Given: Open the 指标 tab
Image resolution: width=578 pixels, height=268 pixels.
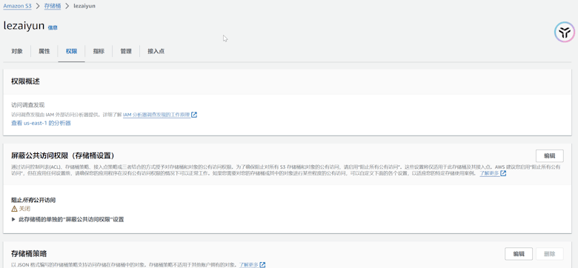Looking at the screenshot, I should coord(99,51).
